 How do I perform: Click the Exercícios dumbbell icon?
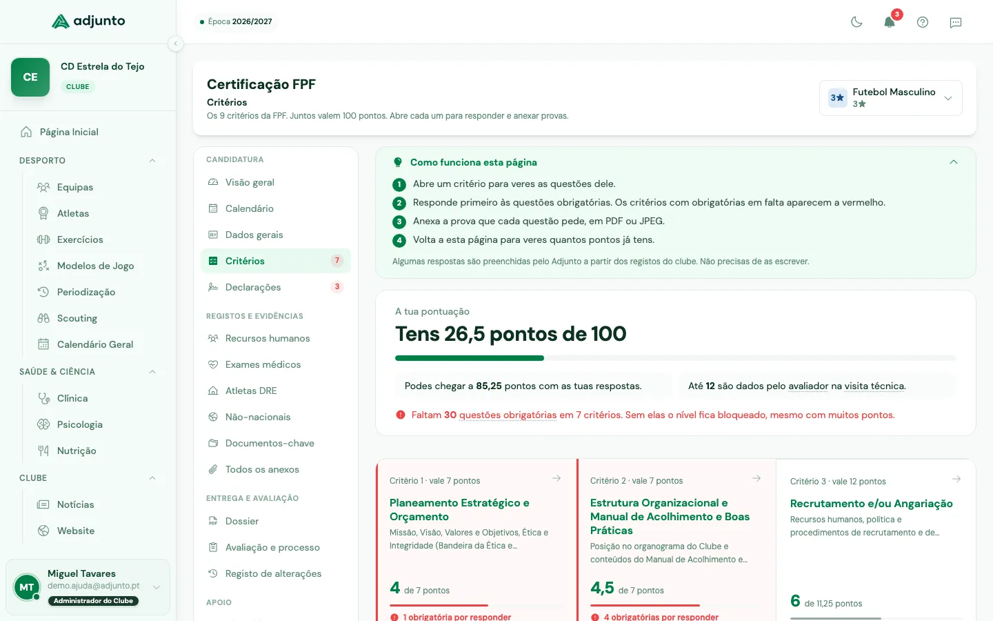tap(43, 239)
